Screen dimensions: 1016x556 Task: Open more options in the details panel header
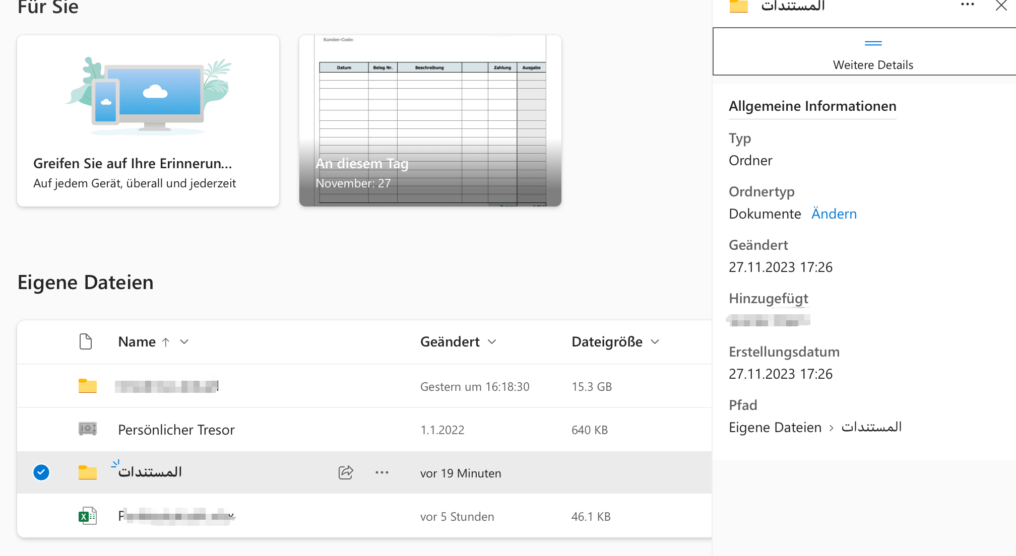[967, 5]
